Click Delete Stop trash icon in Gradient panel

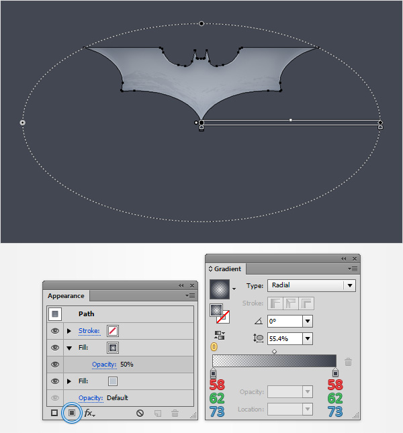point(348,362)
